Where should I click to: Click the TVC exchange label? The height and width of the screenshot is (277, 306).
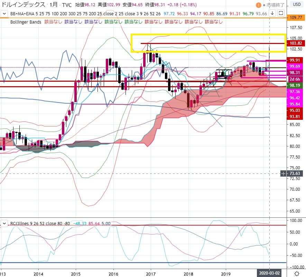[x=67, y=5]
